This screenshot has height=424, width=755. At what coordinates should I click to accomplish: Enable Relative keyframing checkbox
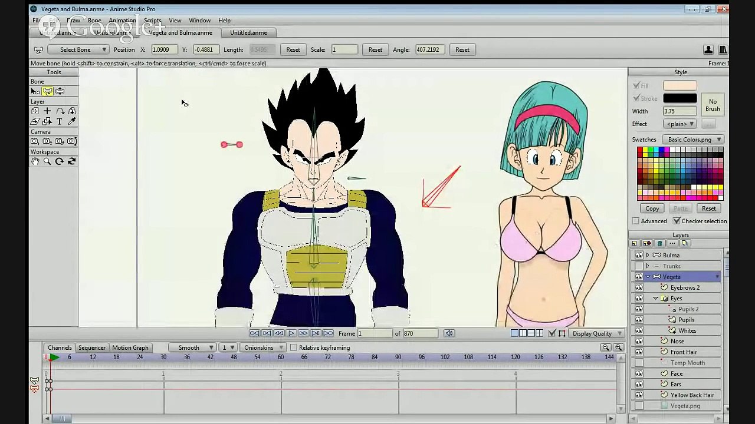(x=294, y=348)
